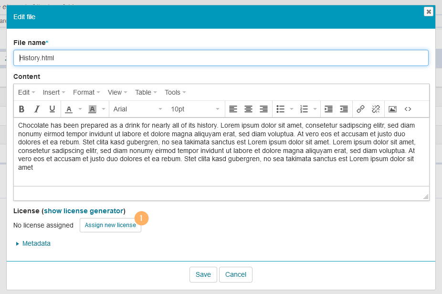The height and width of the screenshot is (294, 442).
Task: Toggle underline formatting
Action: point(52,109)
